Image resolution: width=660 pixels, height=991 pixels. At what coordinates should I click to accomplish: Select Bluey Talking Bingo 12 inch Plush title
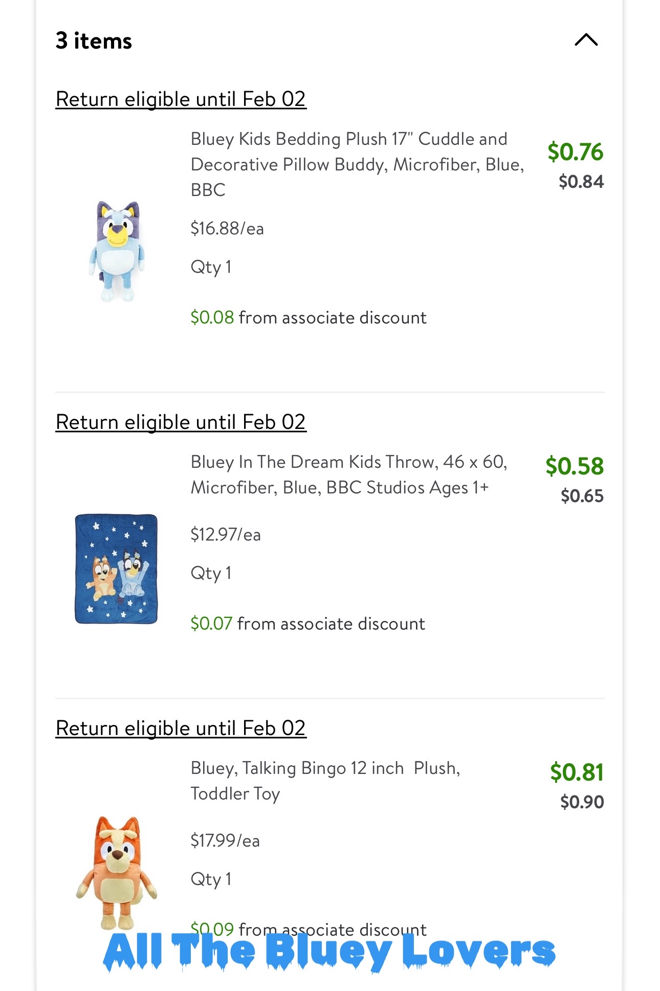click(x=325, y=781)
